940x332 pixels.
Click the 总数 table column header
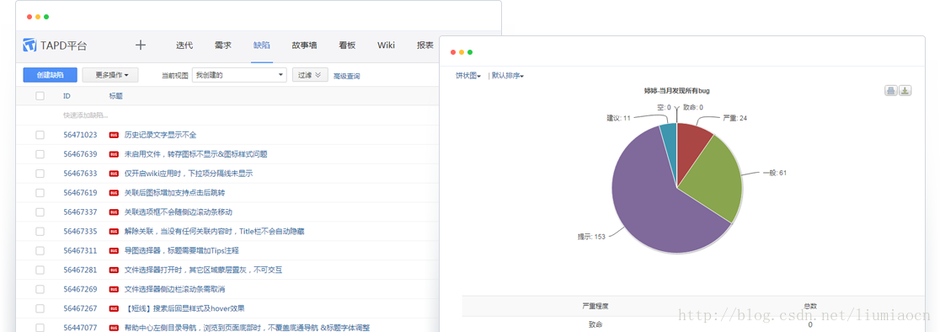pyautogui.click(x=810, y=306)
